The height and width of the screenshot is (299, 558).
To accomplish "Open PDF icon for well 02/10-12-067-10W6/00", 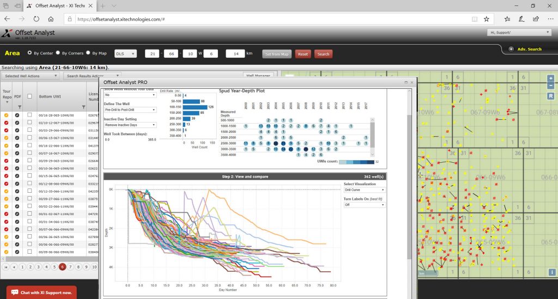I will pos(17,123).
